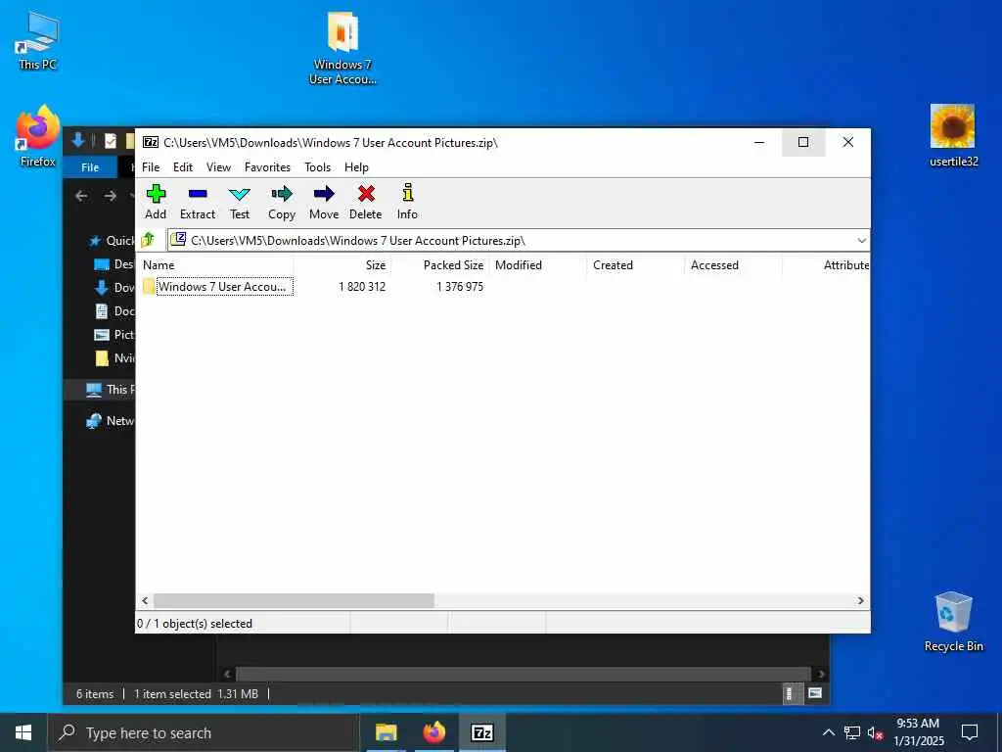Open the Tools menu
1002x752 pixels.
point(318,166)
